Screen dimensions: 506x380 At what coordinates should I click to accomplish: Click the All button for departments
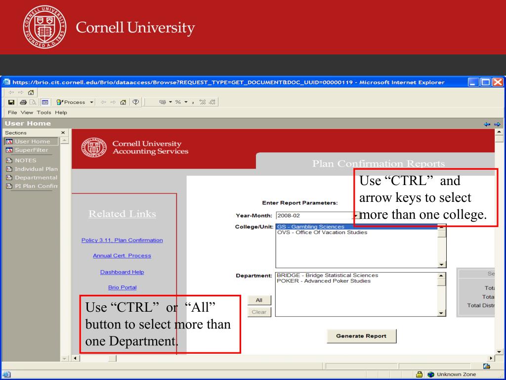tap(259, 300)
